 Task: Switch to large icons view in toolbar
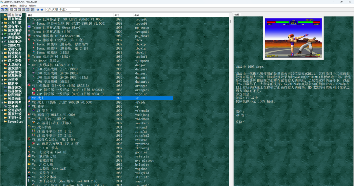click(11, 10)
